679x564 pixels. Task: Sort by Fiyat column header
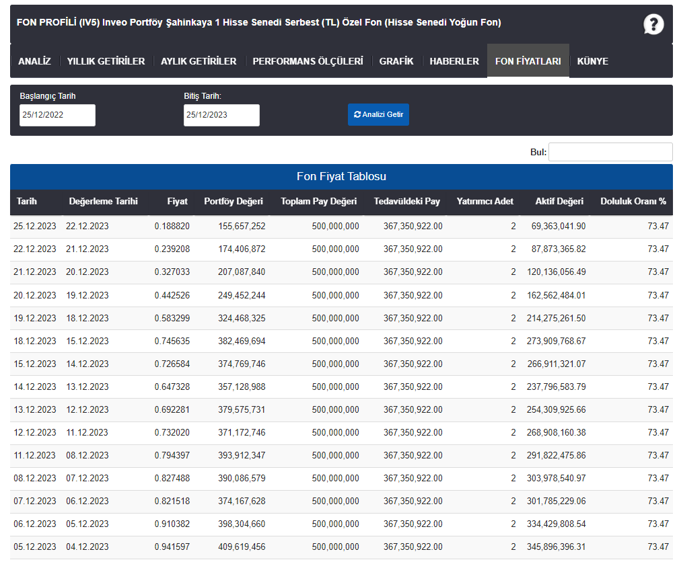coord(178,202)
